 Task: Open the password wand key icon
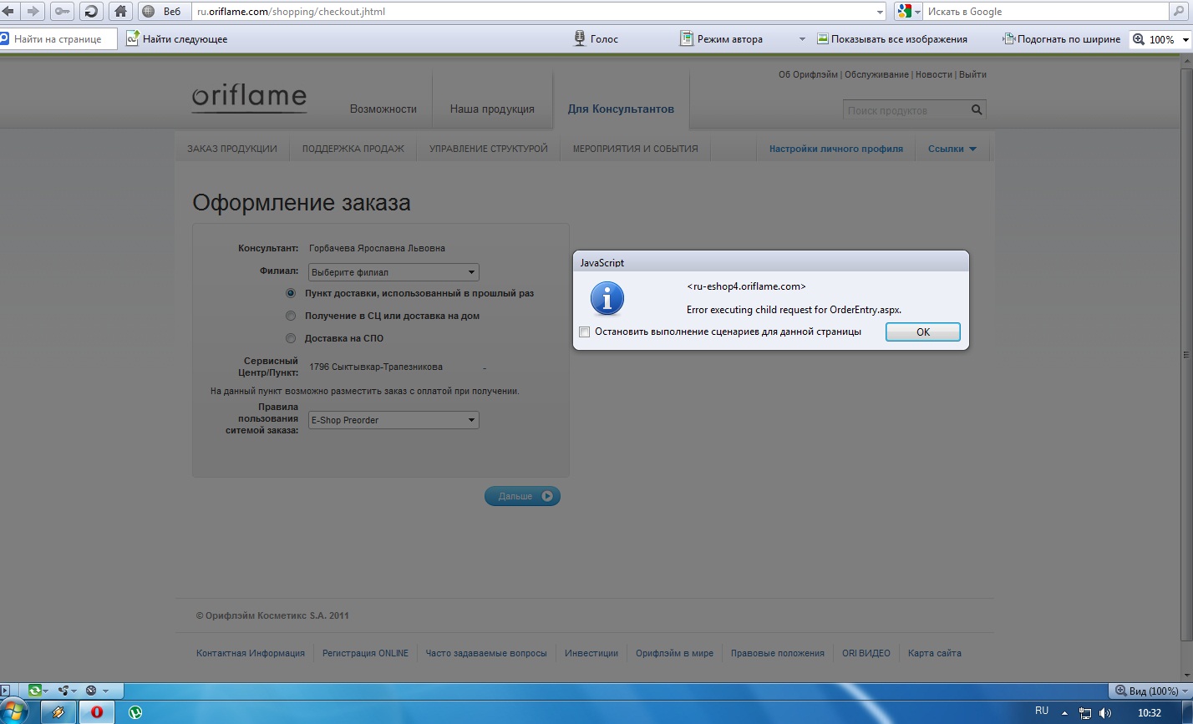pyautogui.click(x=63, y=12)
